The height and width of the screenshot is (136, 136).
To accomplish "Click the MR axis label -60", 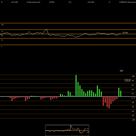I will 133,111.
